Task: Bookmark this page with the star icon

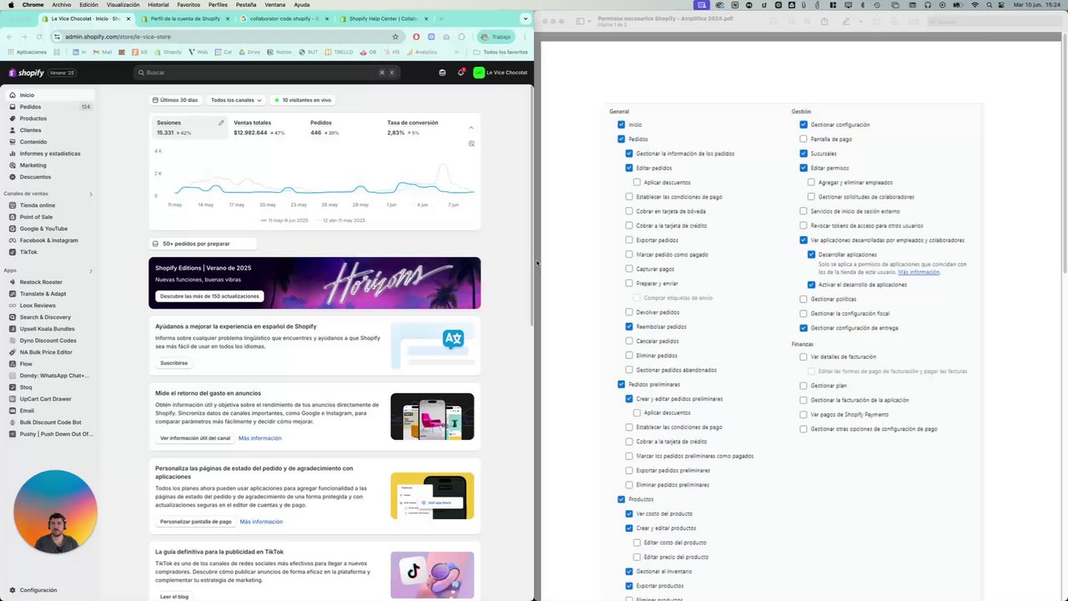Action: click(395, 37)
